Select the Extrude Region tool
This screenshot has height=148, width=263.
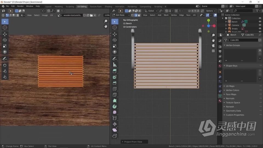pos(115,71)
